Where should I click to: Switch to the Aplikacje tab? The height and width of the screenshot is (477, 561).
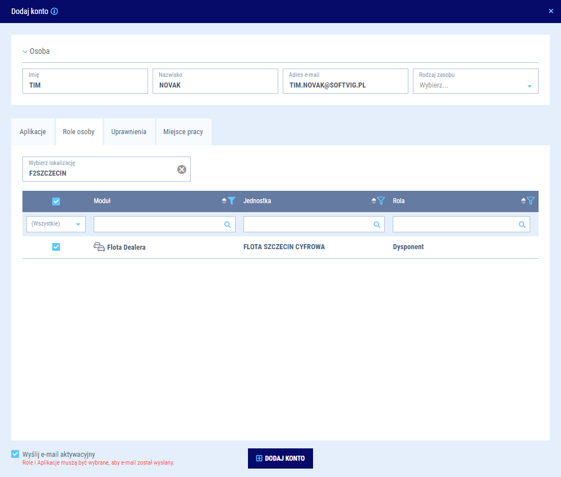pos(33,132)
